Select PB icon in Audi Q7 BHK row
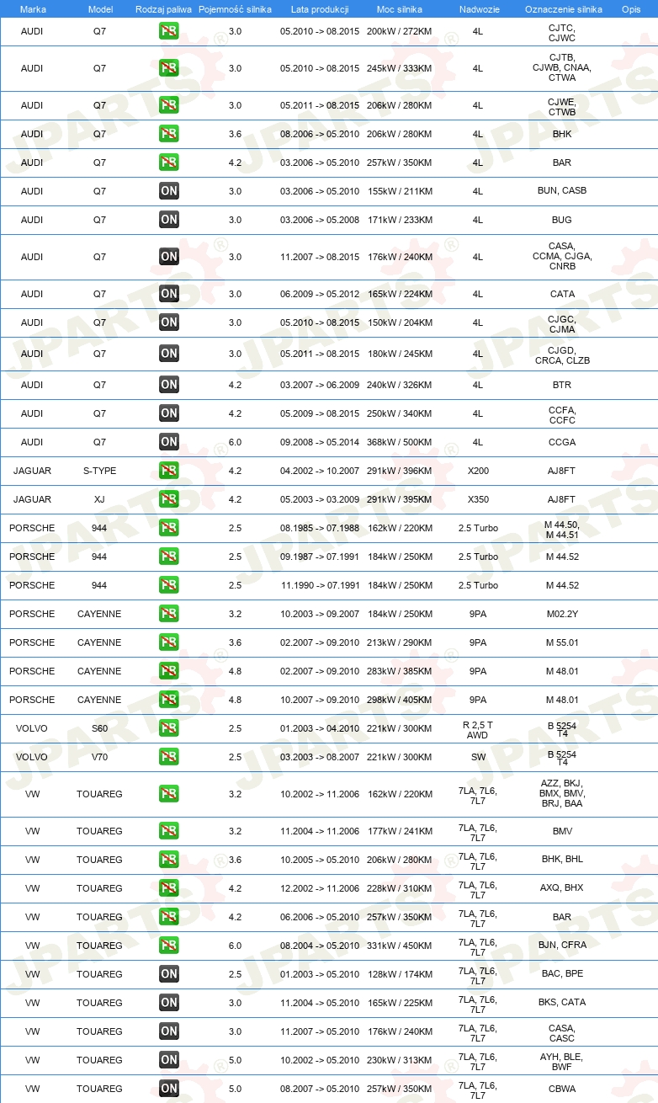 point(169,134)
